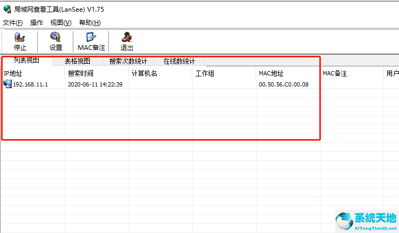The image size is (399, 233).
Task: Open the 文件(F) menu
Action: coord(12,23)
